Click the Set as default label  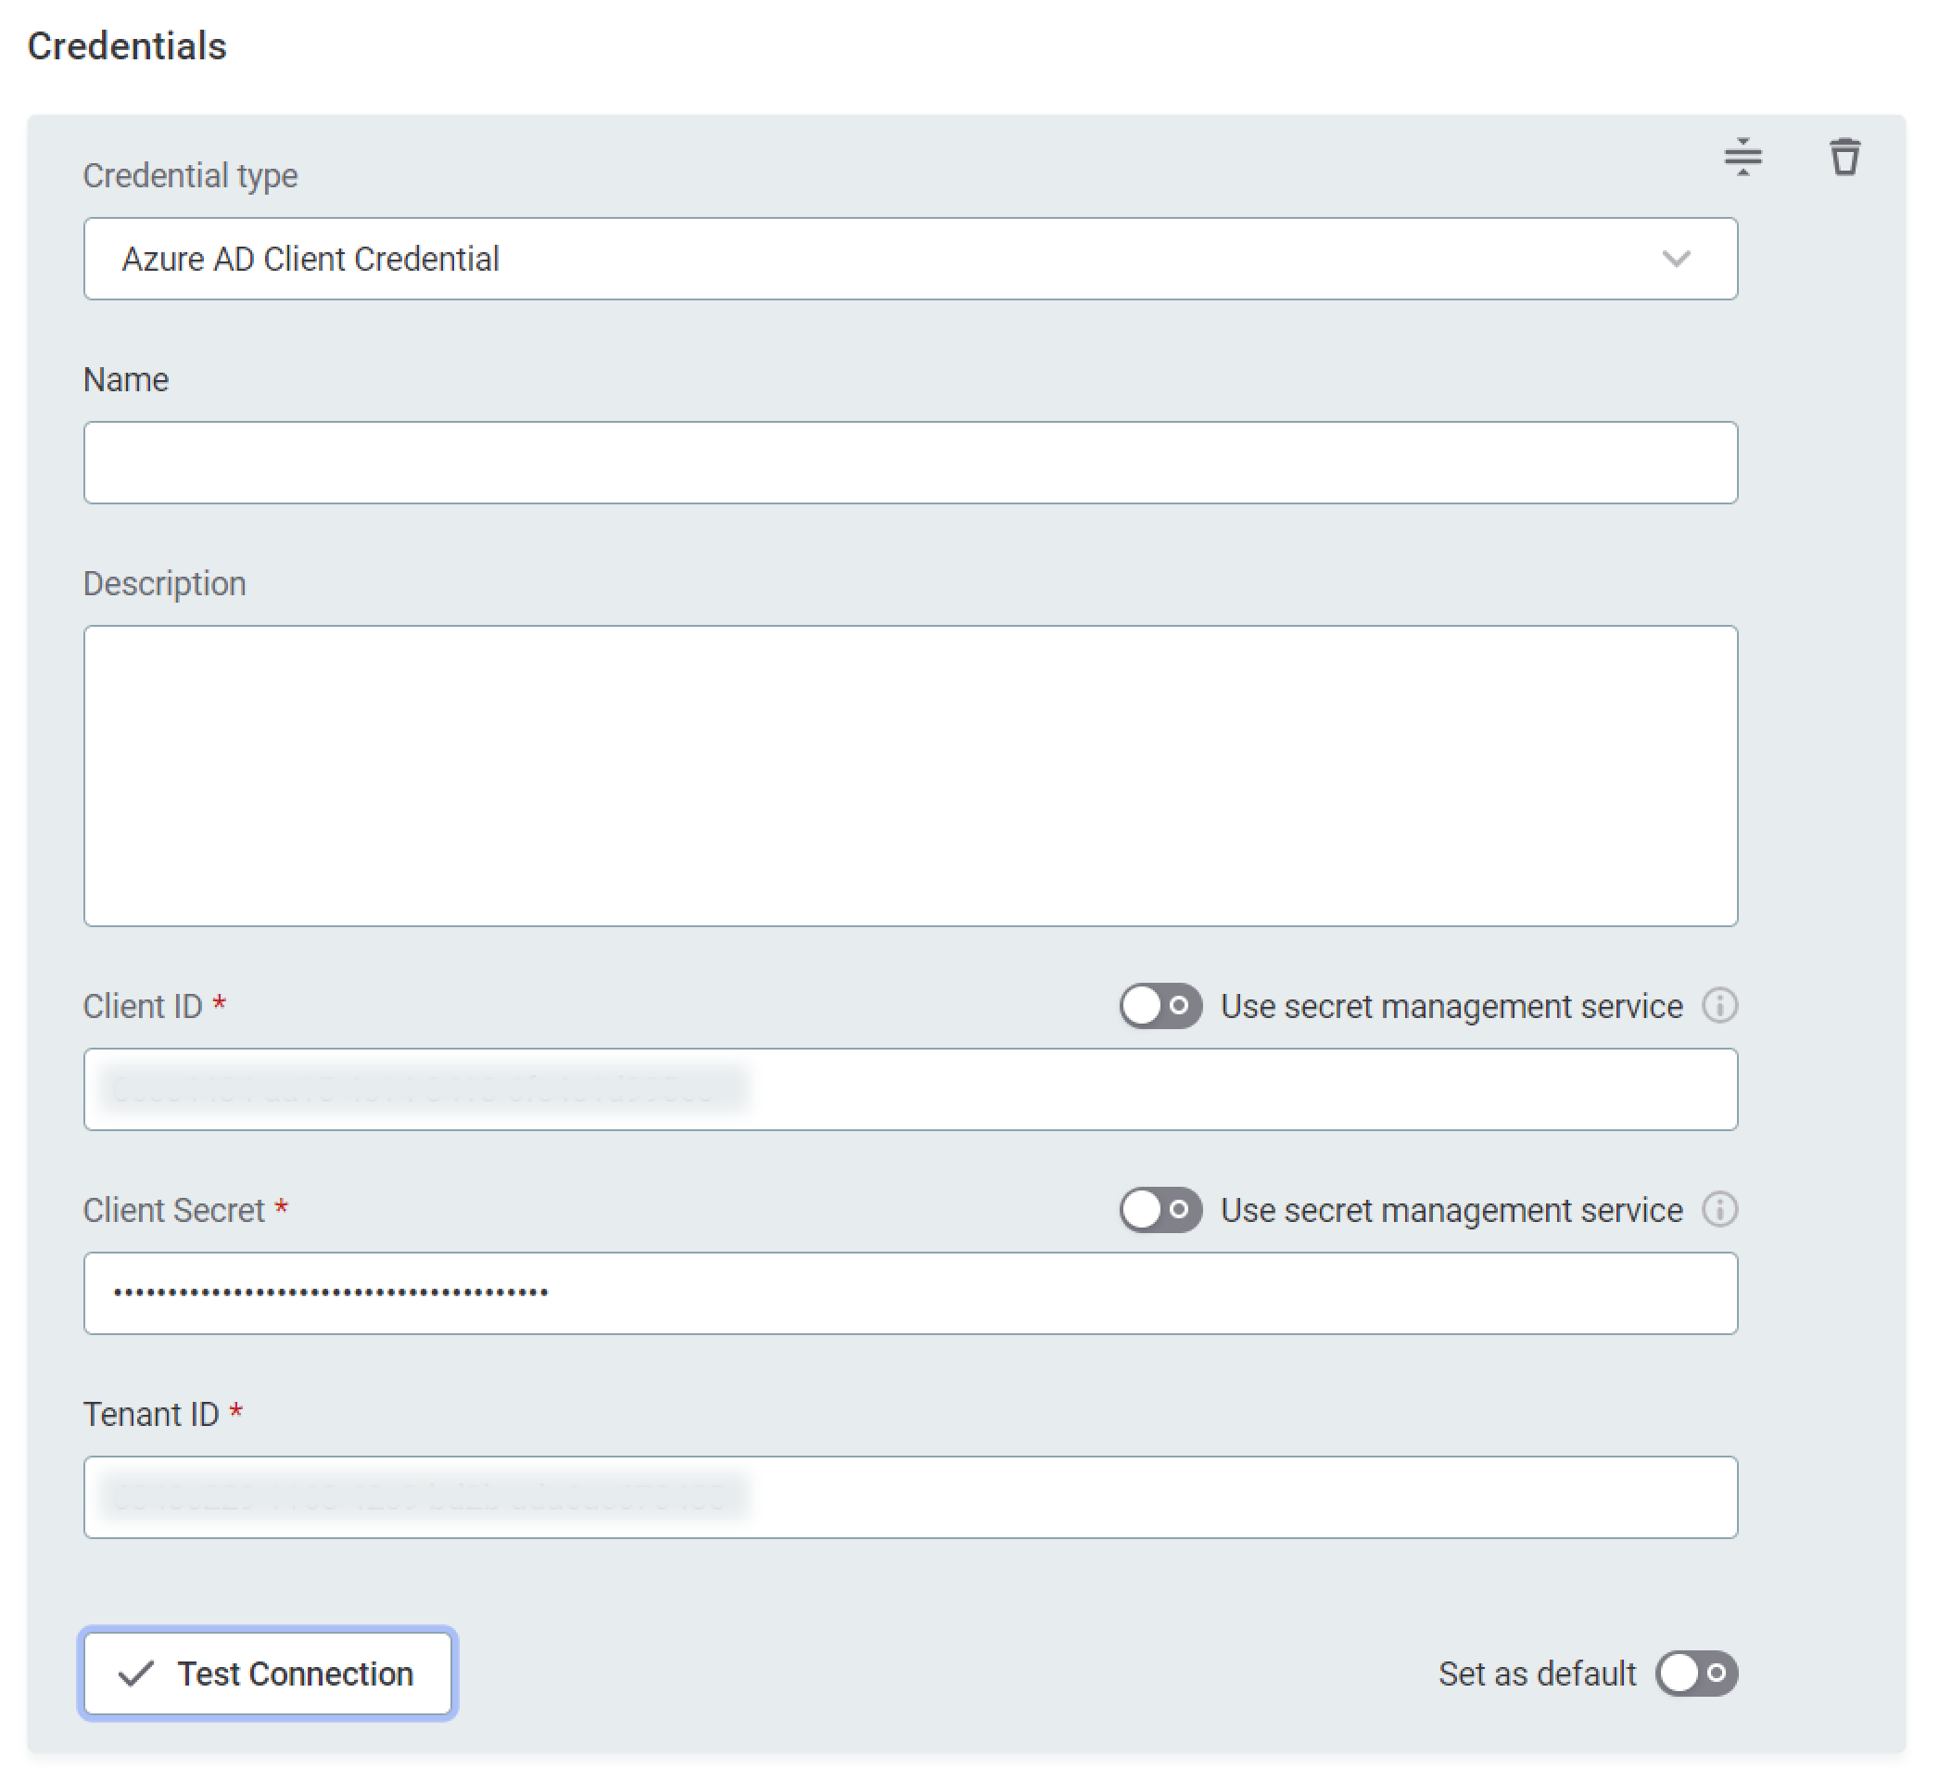point(1537,1674)
